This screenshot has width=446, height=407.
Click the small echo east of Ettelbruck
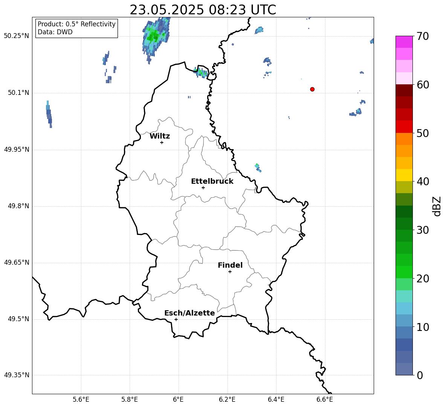258,168
